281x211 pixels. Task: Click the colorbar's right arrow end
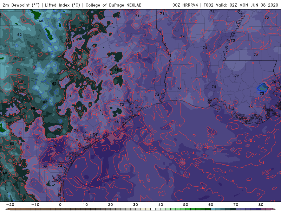point(274,209)
